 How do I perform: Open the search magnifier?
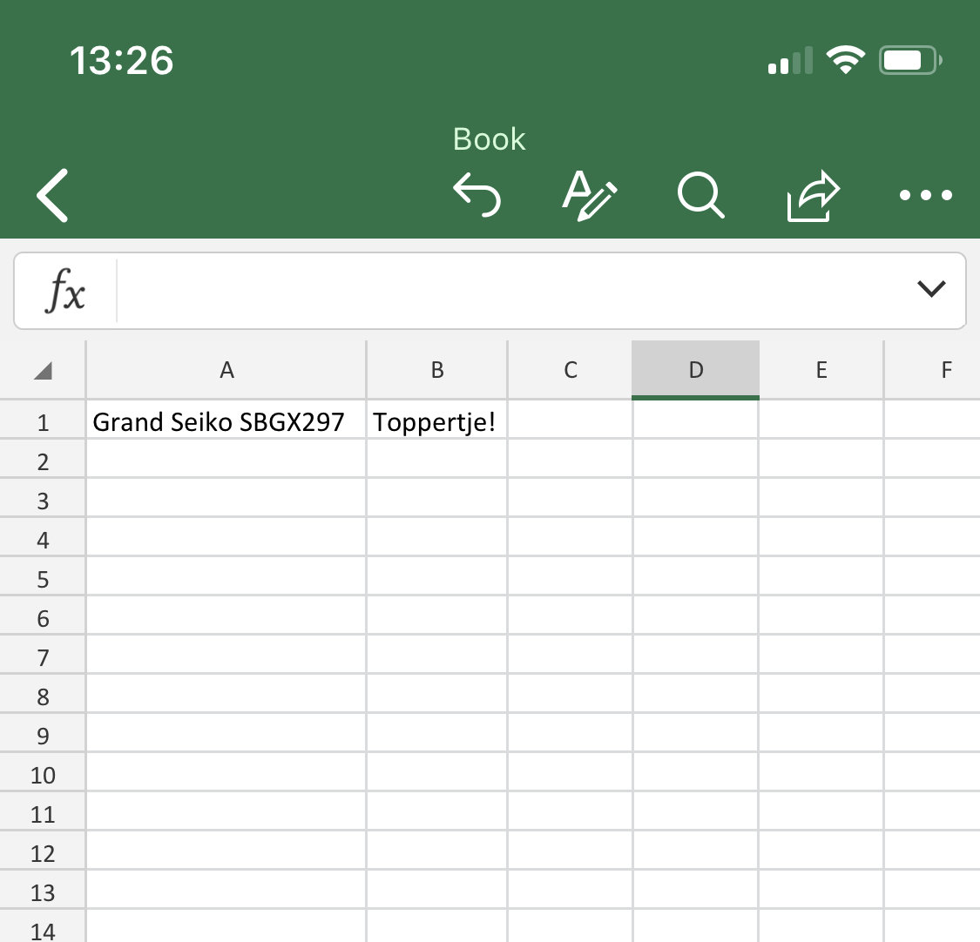coord(700,195)
